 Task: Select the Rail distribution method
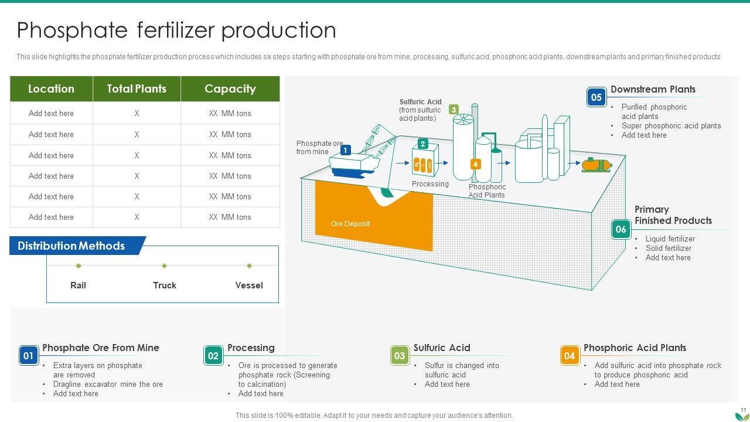point(78,285)
